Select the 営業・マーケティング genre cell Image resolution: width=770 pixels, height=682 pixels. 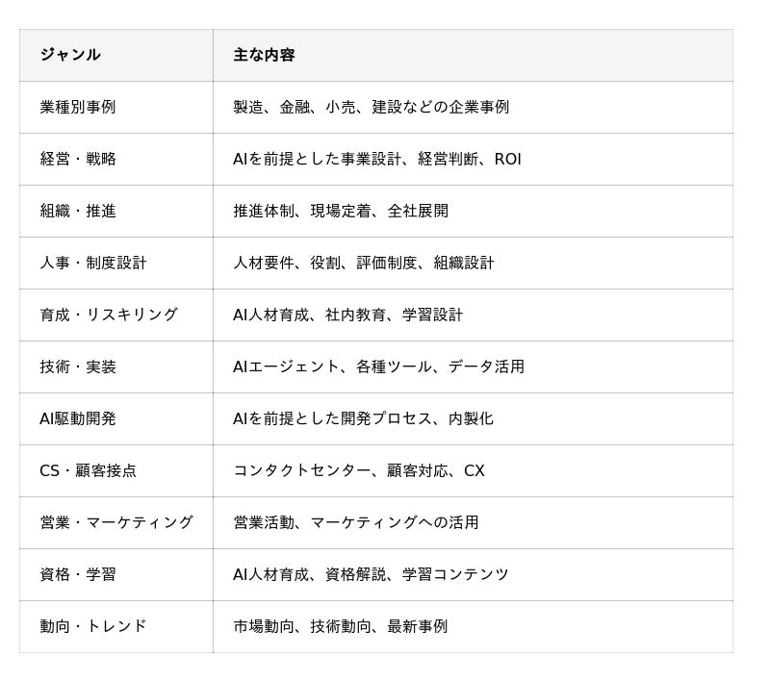(116, 523)
